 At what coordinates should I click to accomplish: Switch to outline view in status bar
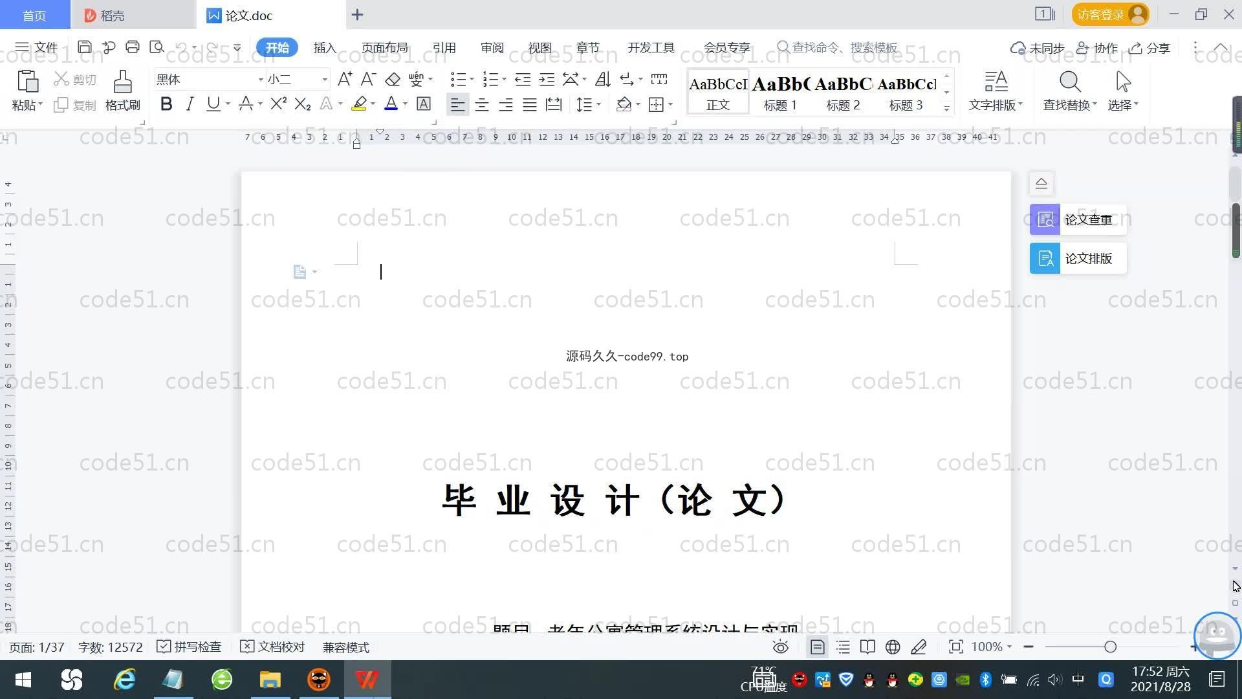843,647
